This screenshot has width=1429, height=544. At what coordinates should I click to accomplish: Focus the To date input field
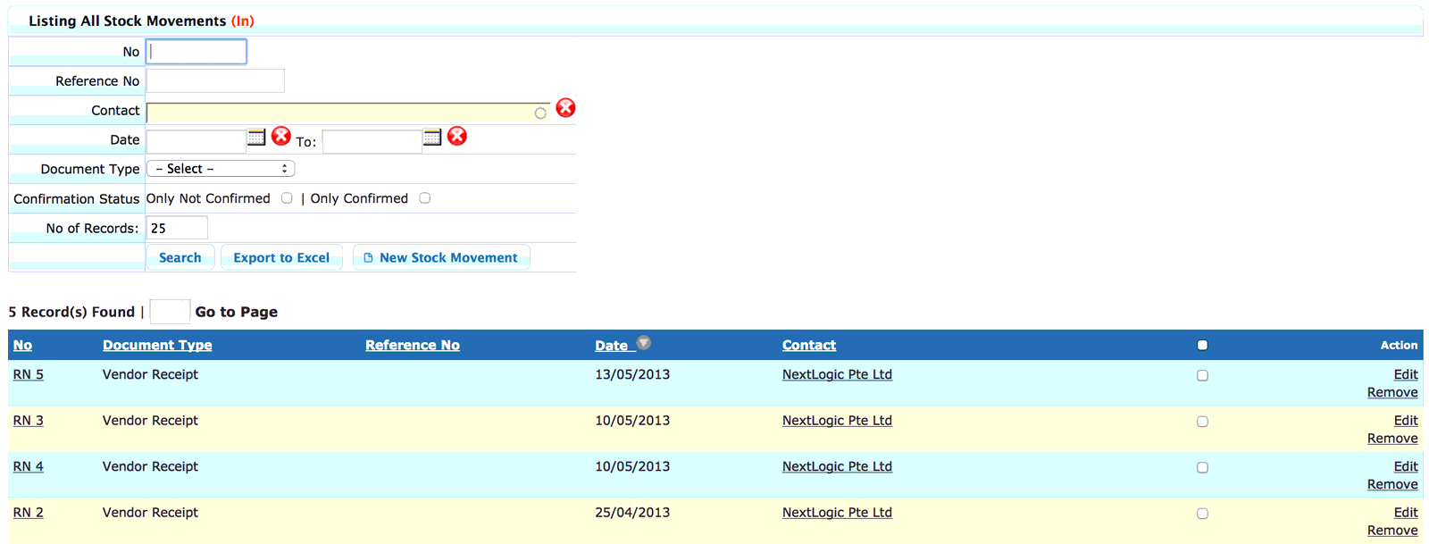372,141
